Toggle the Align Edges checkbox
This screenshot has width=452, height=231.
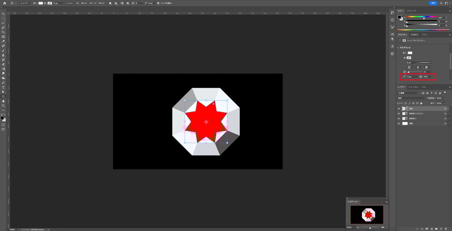coord(158,3)
